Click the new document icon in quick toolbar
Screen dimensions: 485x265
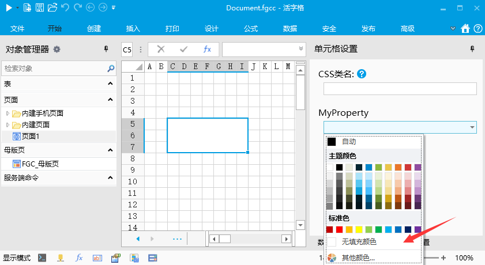click(x=27, y=7)
